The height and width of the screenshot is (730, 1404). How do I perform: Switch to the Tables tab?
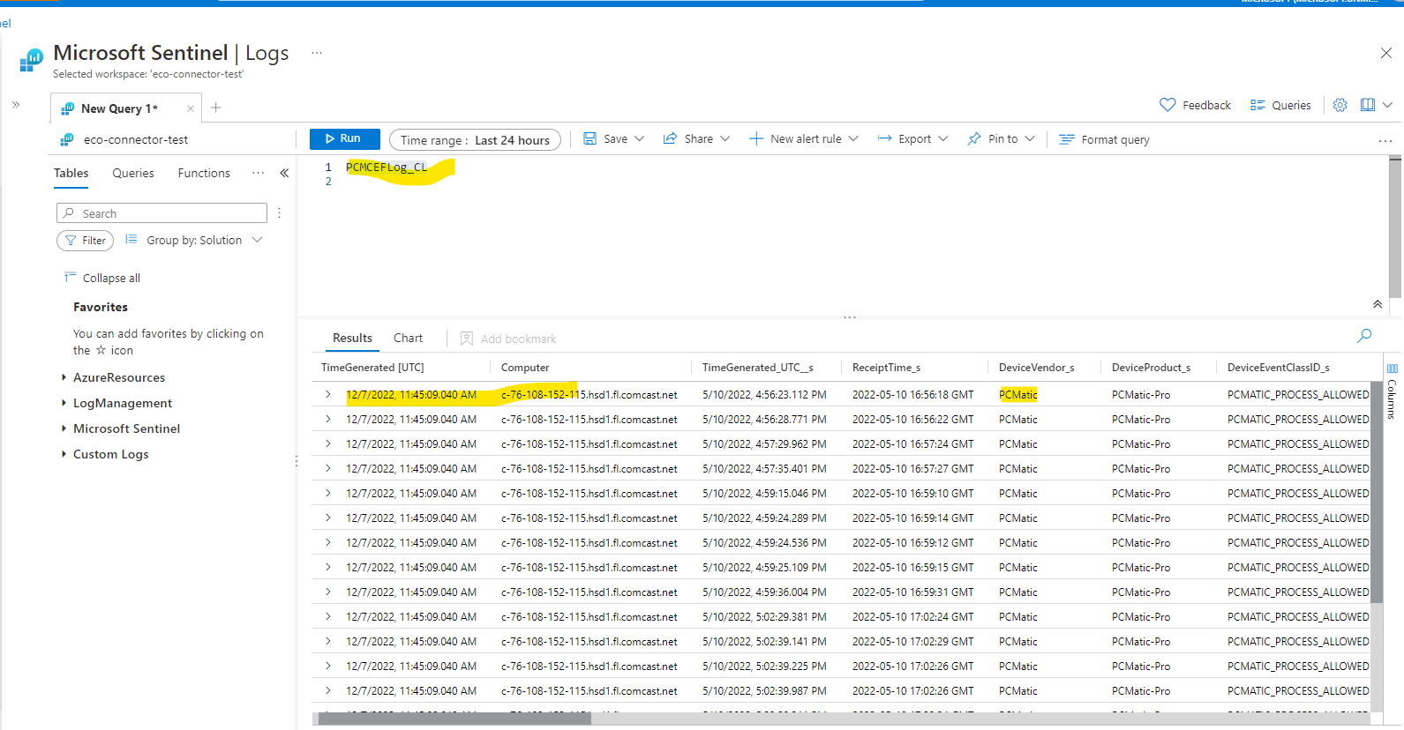(71, 173)
